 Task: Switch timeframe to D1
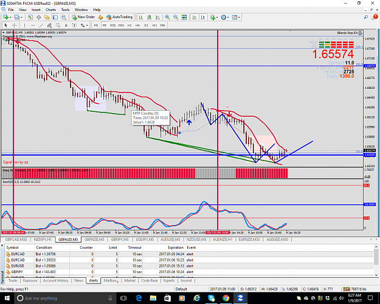point(146,25)
